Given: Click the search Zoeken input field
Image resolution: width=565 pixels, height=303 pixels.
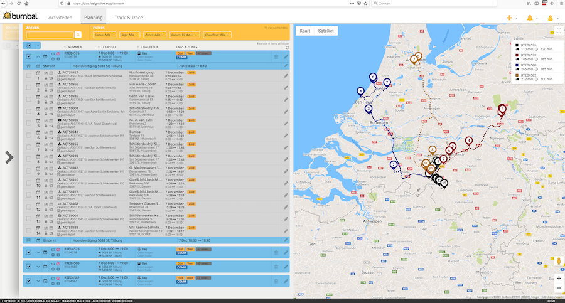Looking at the screenshot, I should 50,35.
